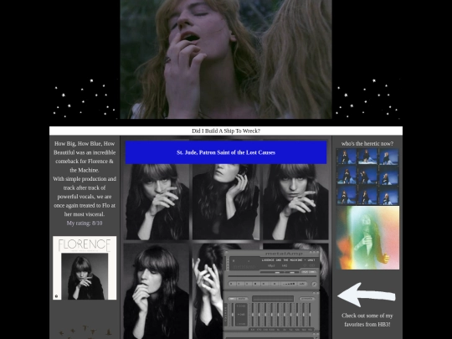This screenshot has height=339, width=452.
Task: Open the blue contact-sheet photo grid
Action: pos(367,177)
